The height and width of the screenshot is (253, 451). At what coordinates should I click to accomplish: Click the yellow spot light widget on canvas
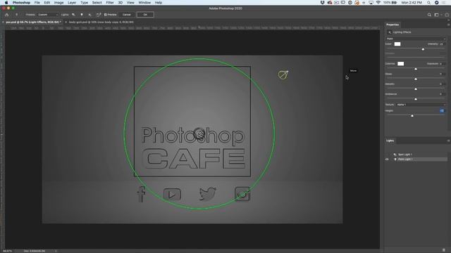click(283, 75)
